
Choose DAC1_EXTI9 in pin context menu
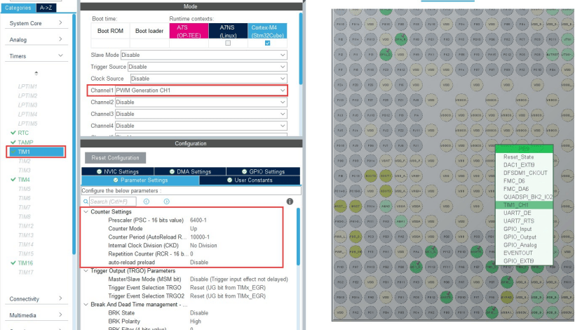click(x=519, y=165)
